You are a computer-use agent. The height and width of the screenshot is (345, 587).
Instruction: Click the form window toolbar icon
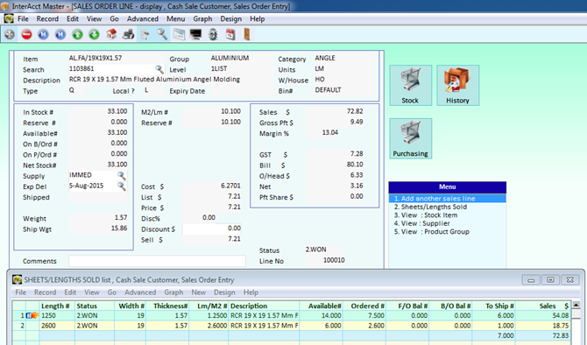(179, 34)
